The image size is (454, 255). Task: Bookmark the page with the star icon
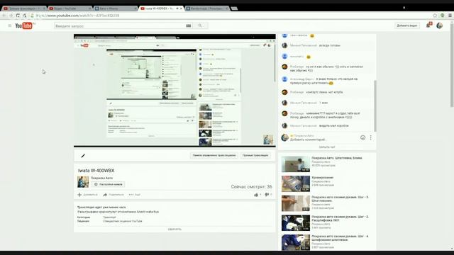pyautogui.click(x=435, y=16)
